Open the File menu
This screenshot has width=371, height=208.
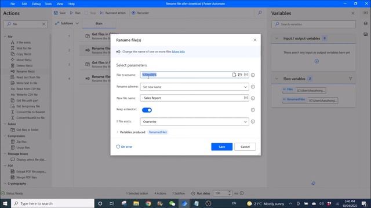(x=13, y=4)
